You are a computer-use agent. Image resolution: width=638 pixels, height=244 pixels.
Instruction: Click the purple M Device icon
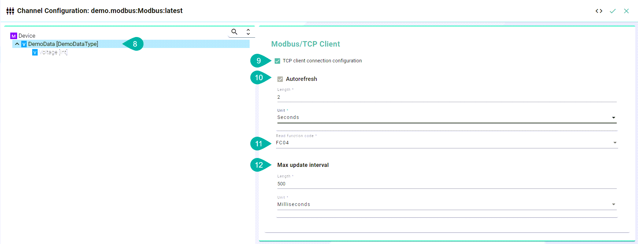[14, 36]
